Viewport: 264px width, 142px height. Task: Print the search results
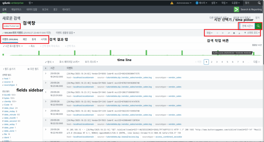click(x=234, y=33)
